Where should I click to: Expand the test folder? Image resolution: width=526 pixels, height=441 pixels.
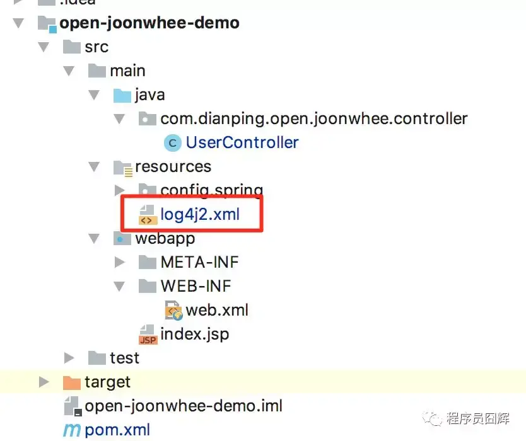pyautogui.click(x=69, y=357)
